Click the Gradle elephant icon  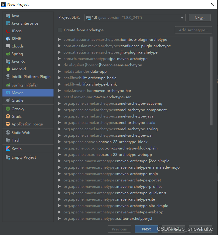click(8, 100)
